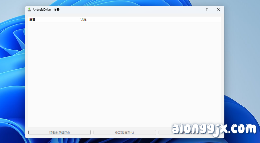Open help via the question mark button
The width and height of the screenshot is (260, 143).
coord(207,10)
